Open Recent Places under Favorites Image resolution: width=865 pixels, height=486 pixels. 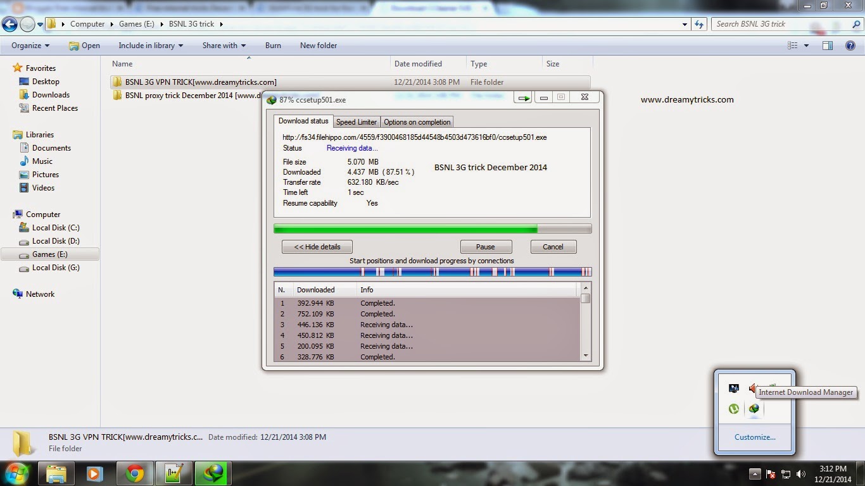point(55,108)
